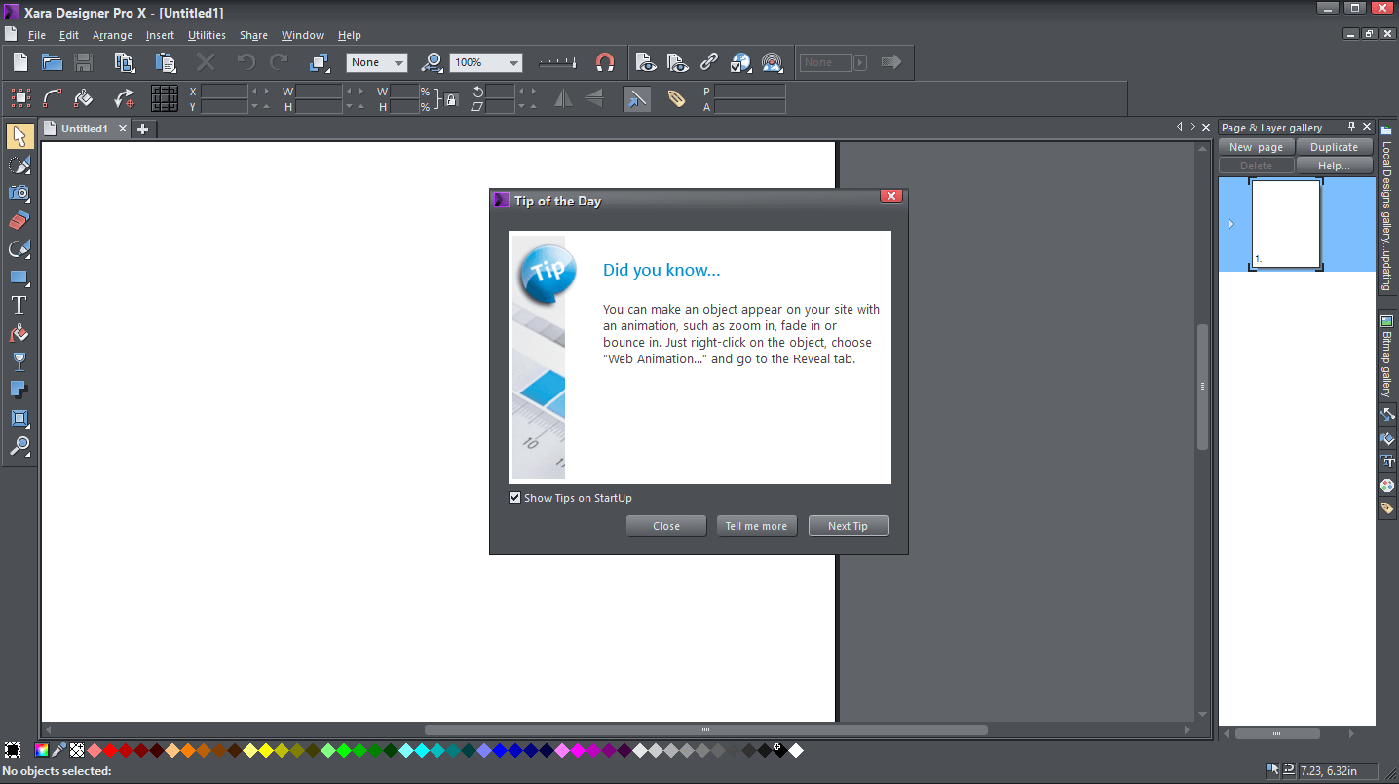The height and width of the screenshot is (784, 1399).
Task: Select the Shadow tool
Action: (x=19, y=390)
